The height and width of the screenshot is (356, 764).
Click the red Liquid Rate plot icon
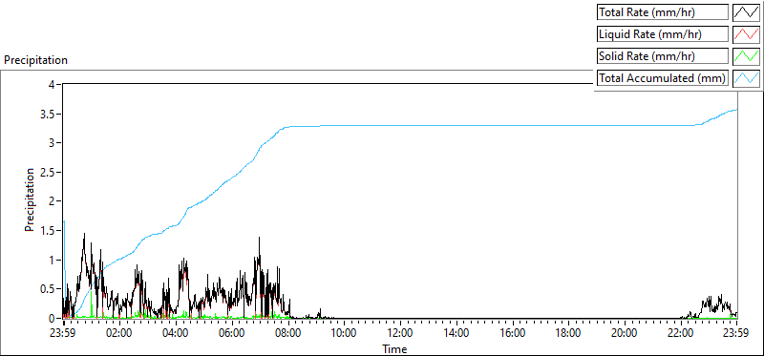[747, 34]
